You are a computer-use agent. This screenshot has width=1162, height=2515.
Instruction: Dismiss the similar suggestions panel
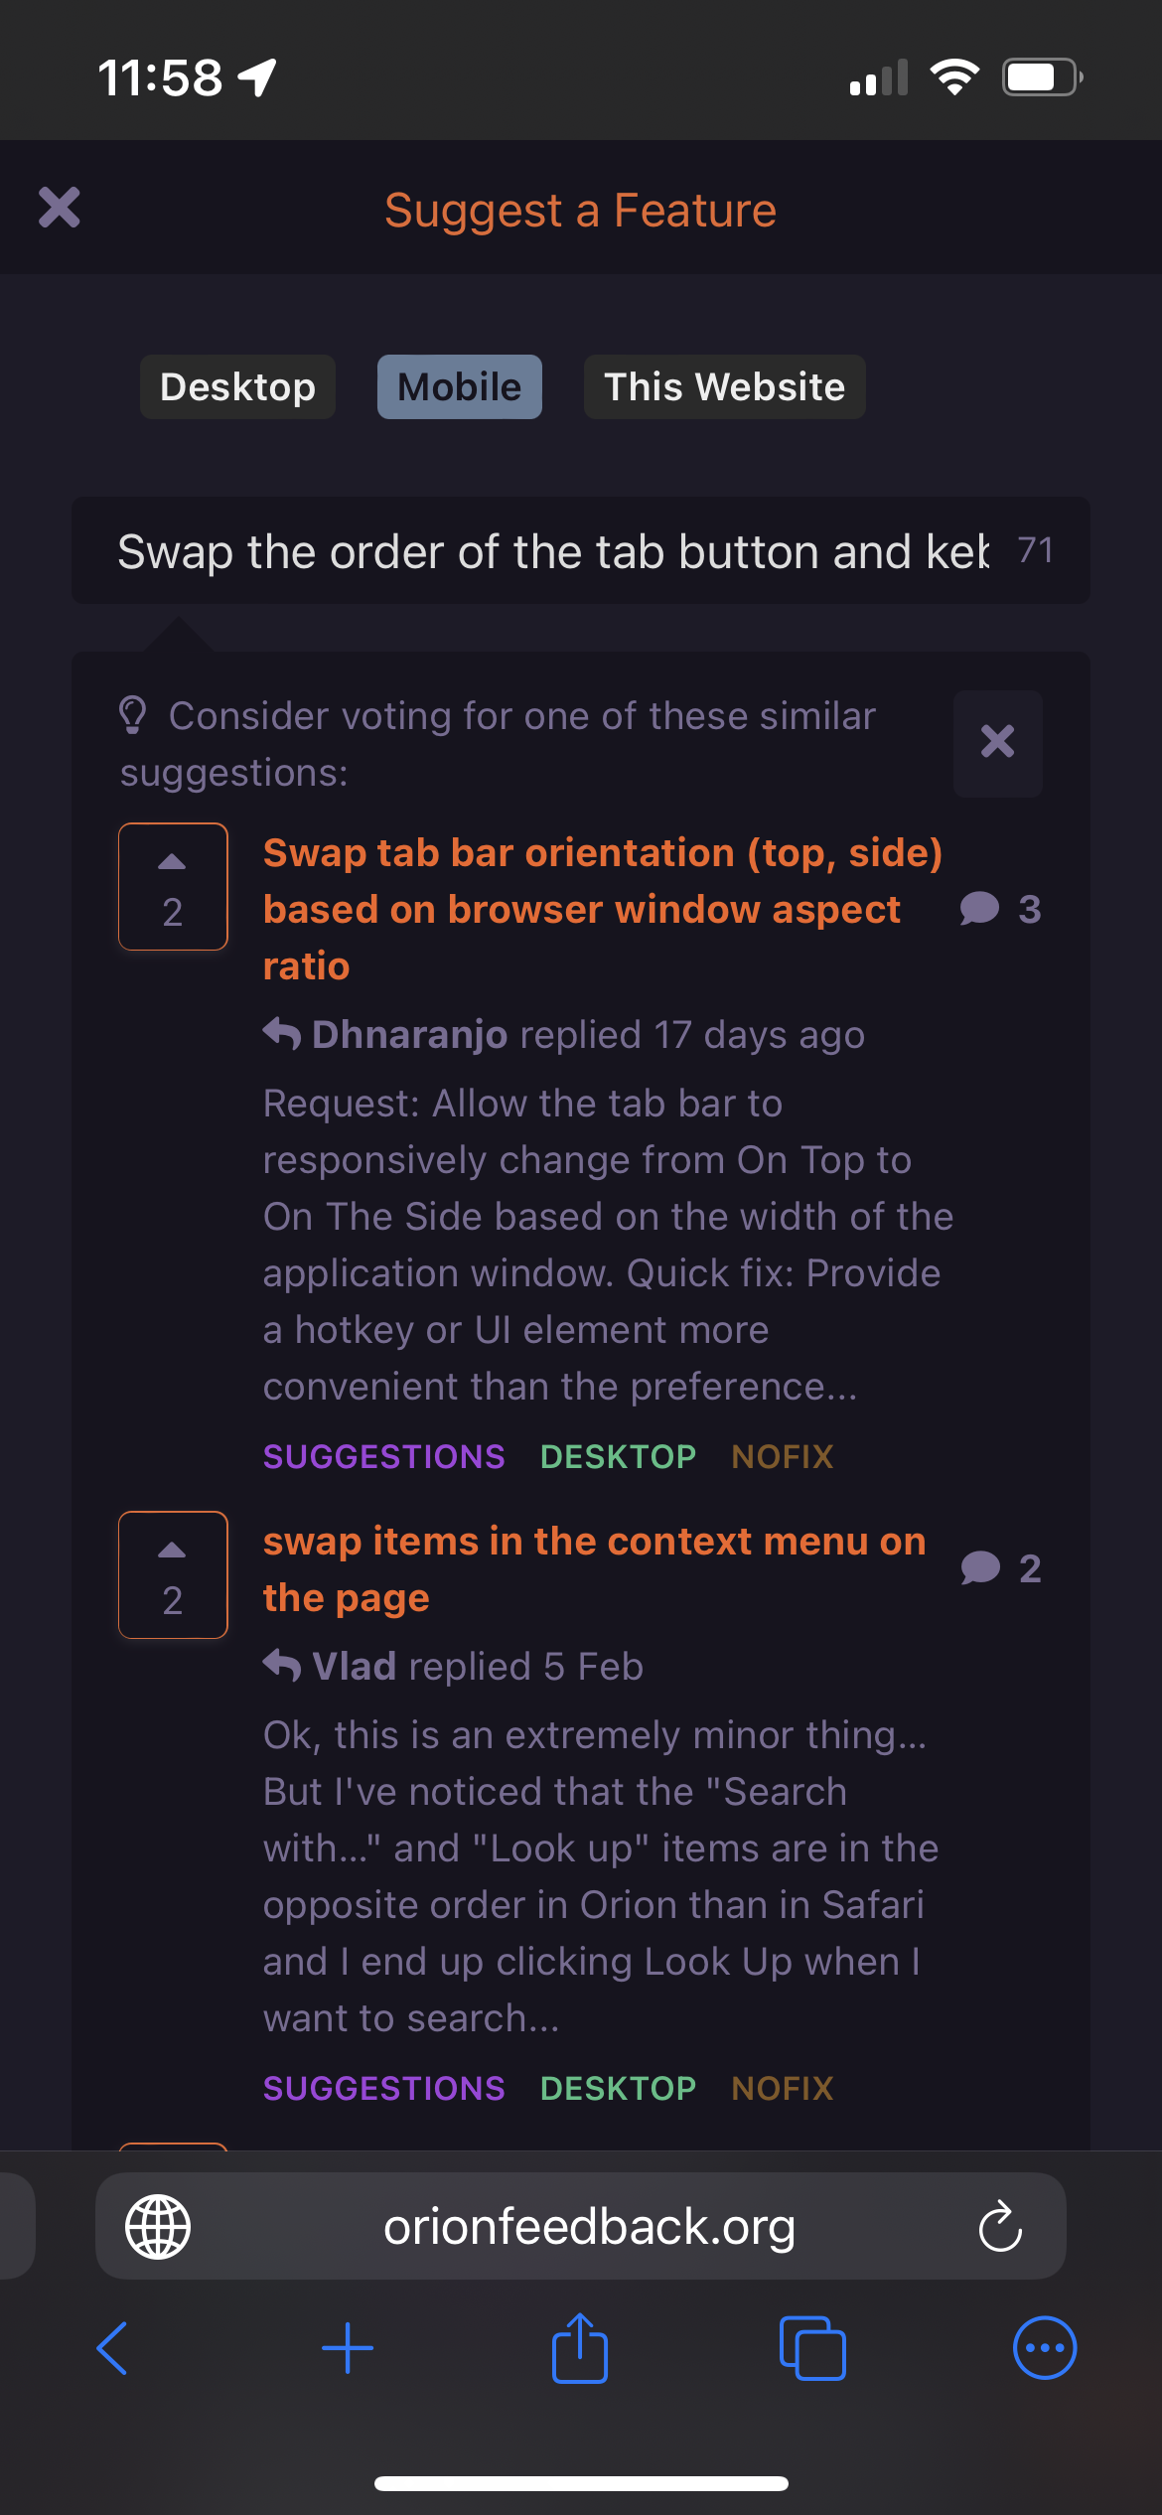click(997, 742)
